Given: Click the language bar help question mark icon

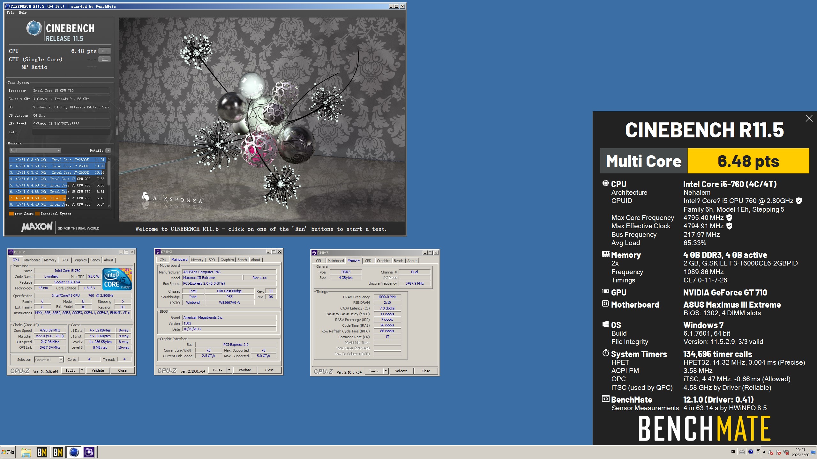Looking at the screenshot, I should (751, 452).
